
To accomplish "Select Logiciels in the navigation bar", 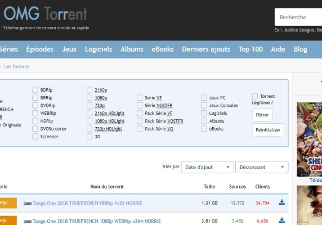I will [x=99, y=49].
